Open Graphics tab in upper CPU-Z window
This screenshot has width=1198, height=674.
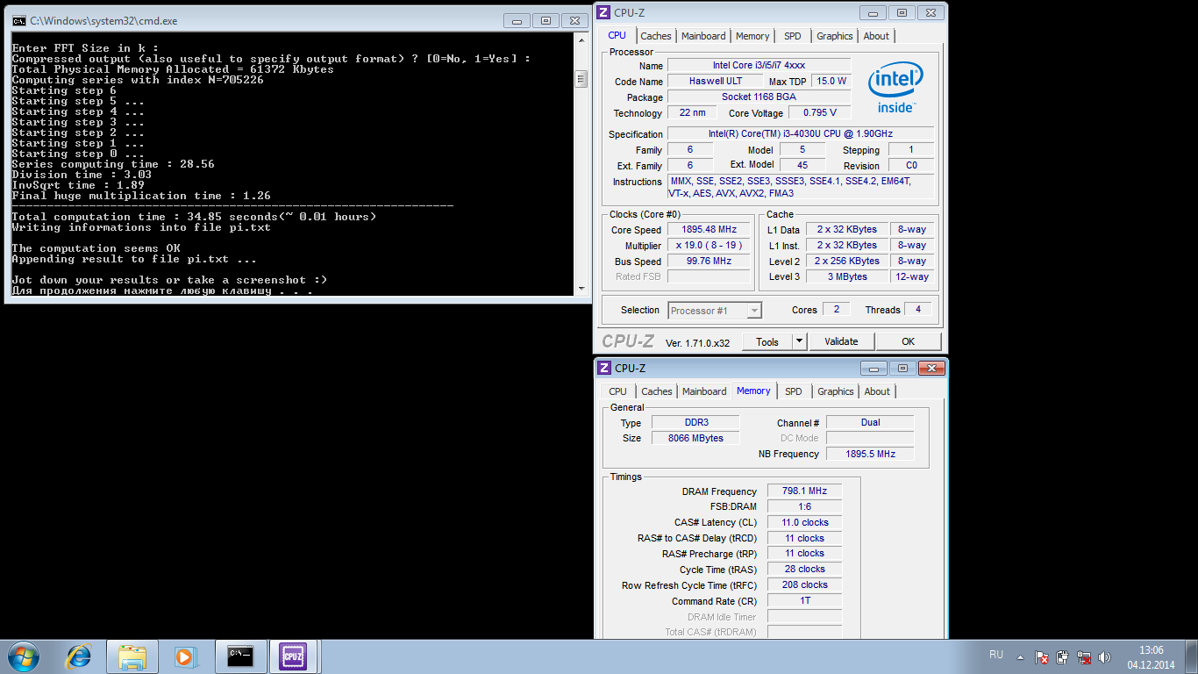pyautogui.click(x=834, y=36)
